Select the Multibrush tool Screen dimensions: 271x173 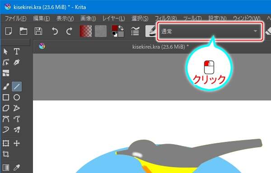[x=17, y=130]
